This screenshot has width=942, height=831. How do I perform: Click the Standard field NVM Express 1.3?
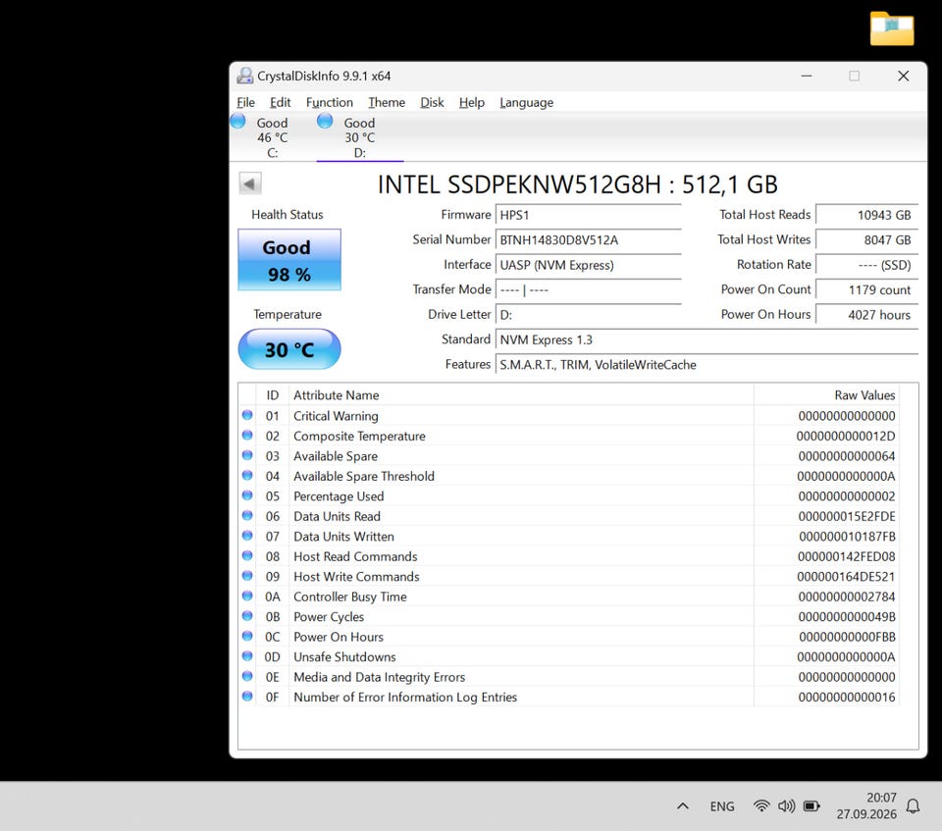click(x=706, y=340)
